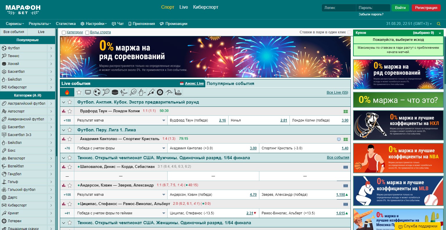Open statistics chart for Вудфорд Таун match

tap(64, 111)
